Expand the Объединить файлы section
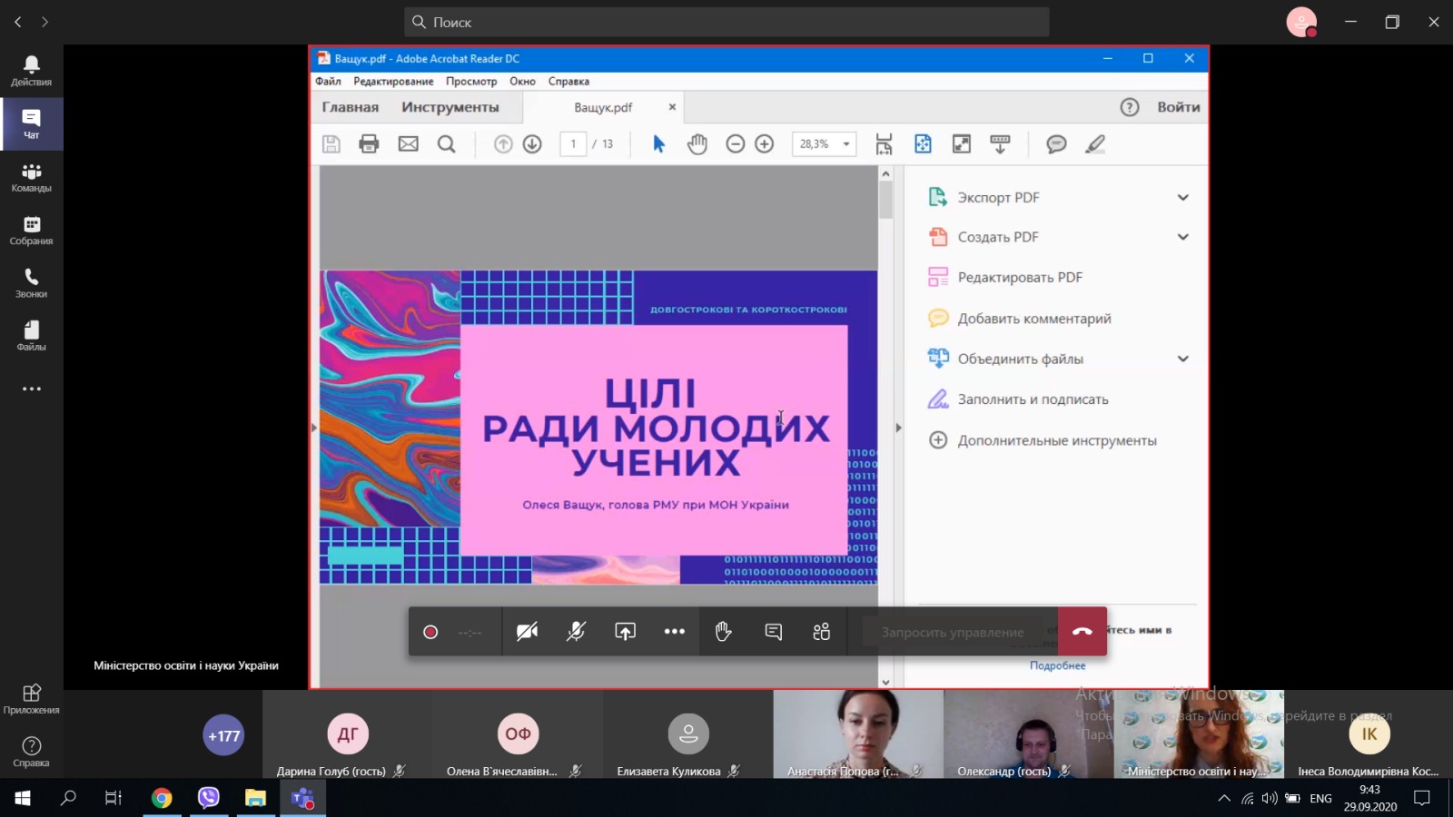Image resolution: width=1453 pixels, height=817 pixels. [x=1182, y=359]
